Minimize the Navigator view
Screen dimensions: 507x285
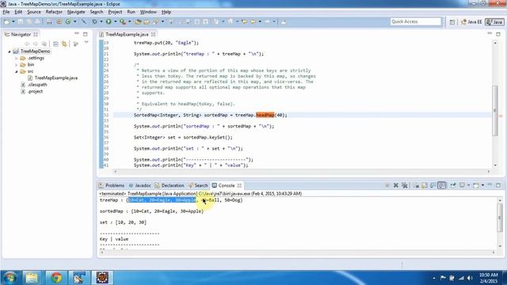point(77,33)
